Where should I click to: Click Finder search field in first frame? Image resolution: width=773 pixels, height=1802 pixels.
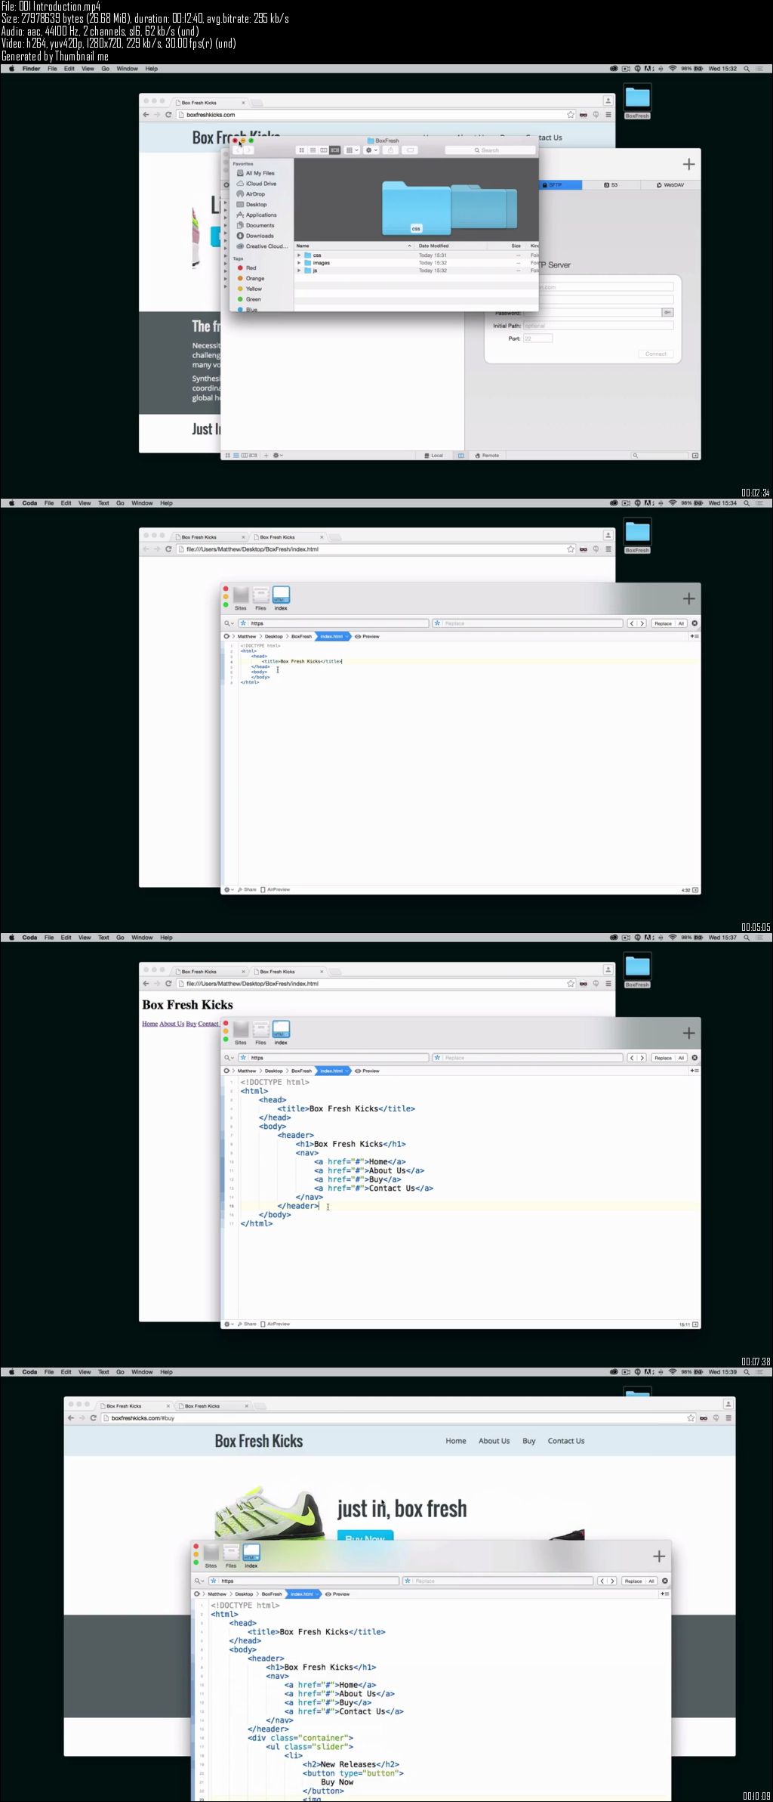(x=490, y=150)
